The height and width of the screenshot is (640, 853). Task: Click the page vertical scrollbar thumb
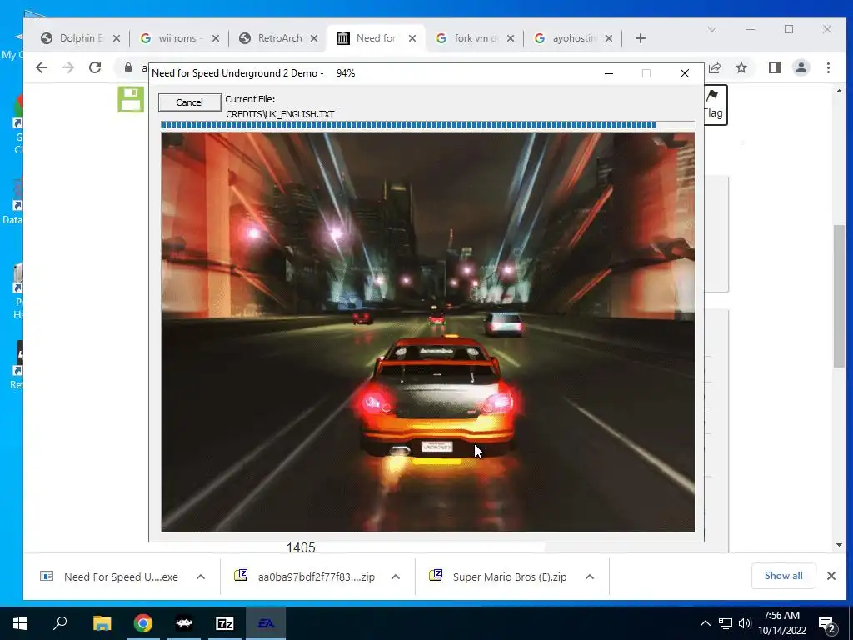point(839,297)
